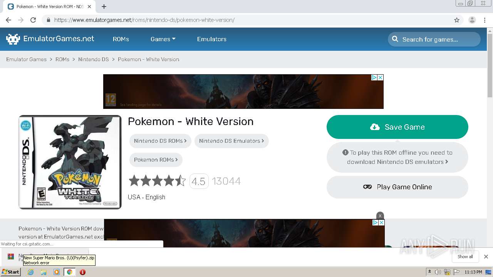
Task: Click the red antivirus icon in taskbar
Action: click(82, 272)
